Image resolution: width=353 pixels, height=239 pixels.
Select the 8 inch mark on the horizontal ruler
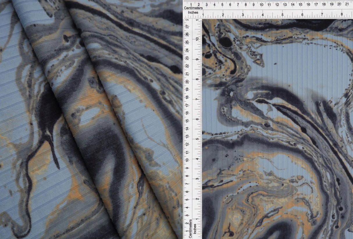[x=342, y=14]
